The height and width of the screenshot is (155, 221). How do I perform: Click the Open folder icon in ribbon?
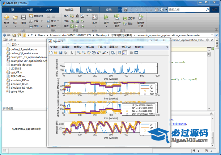[15, 17]
